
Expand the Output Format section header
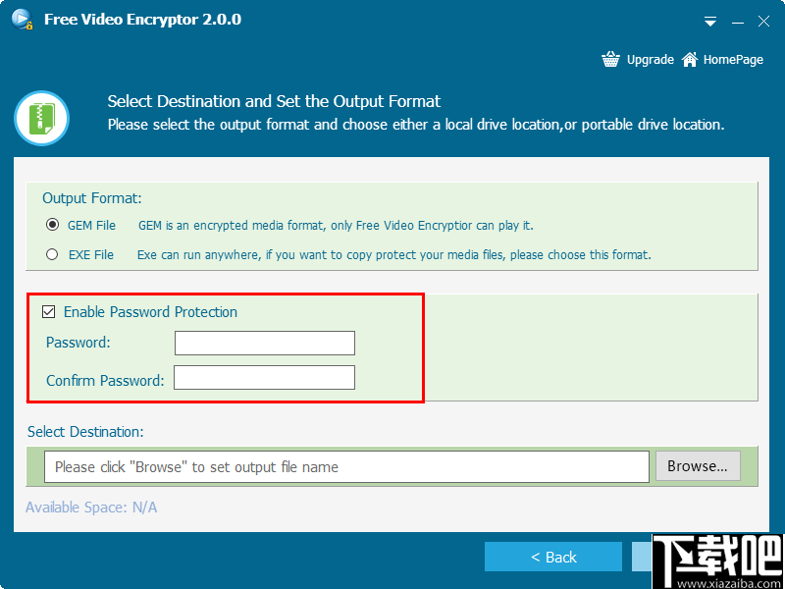click(x=91, y=197)
